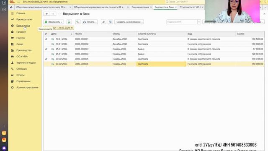The image size is (268, 151).
Task: Open the Справочники book icon
Action: (12, 81)
